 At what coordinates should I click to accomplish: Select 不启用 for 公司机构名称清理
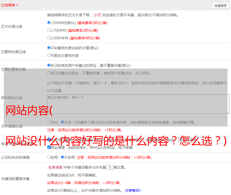[x=62, y=157]
